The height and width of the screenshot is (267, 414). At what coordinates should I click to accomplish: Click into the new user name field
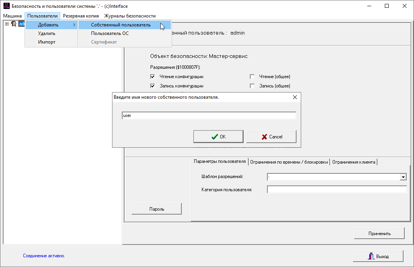point(209,116)
